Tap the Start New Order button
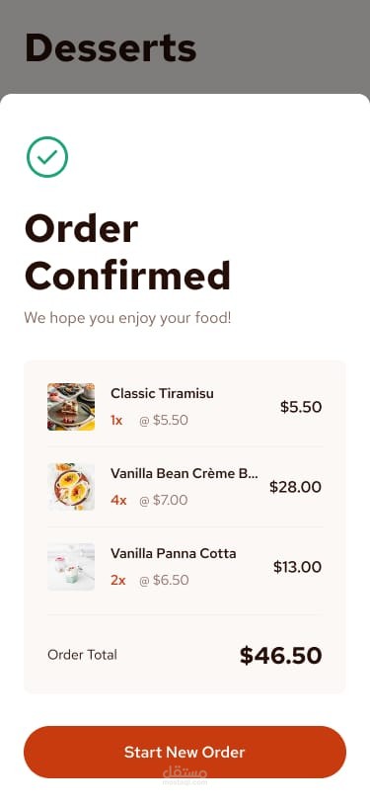 tap(185, 752)
